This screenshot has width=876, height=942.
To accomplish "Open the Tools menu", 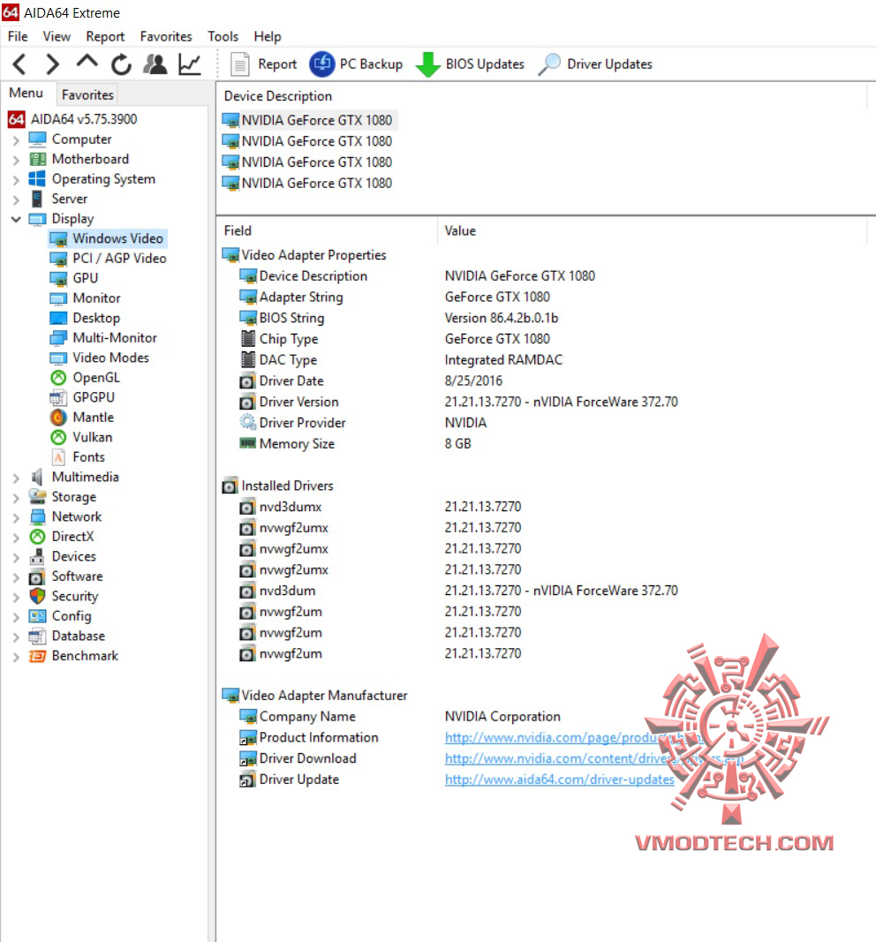I will (x=223, y=37).
